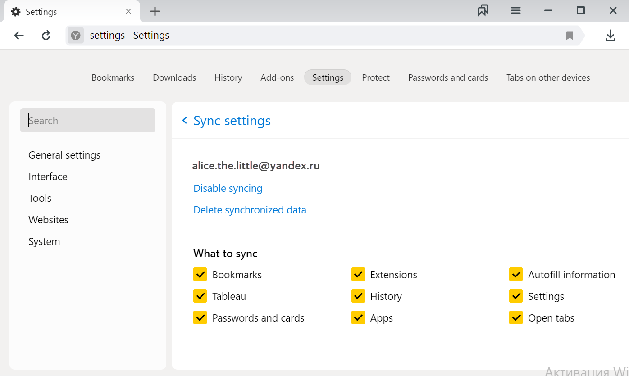Toggle the Settings sync checkbox

(516, 296)
